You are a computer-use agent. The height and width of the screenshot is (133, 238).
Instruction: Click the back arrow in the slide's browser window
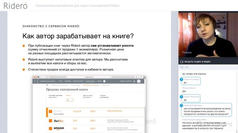[x=41, y=77]
